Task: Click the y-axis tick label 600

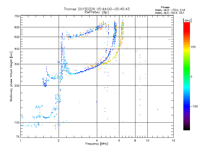Action: [x=17, y=27]
